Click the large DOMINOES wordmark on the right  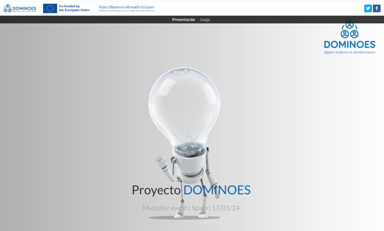349,45
